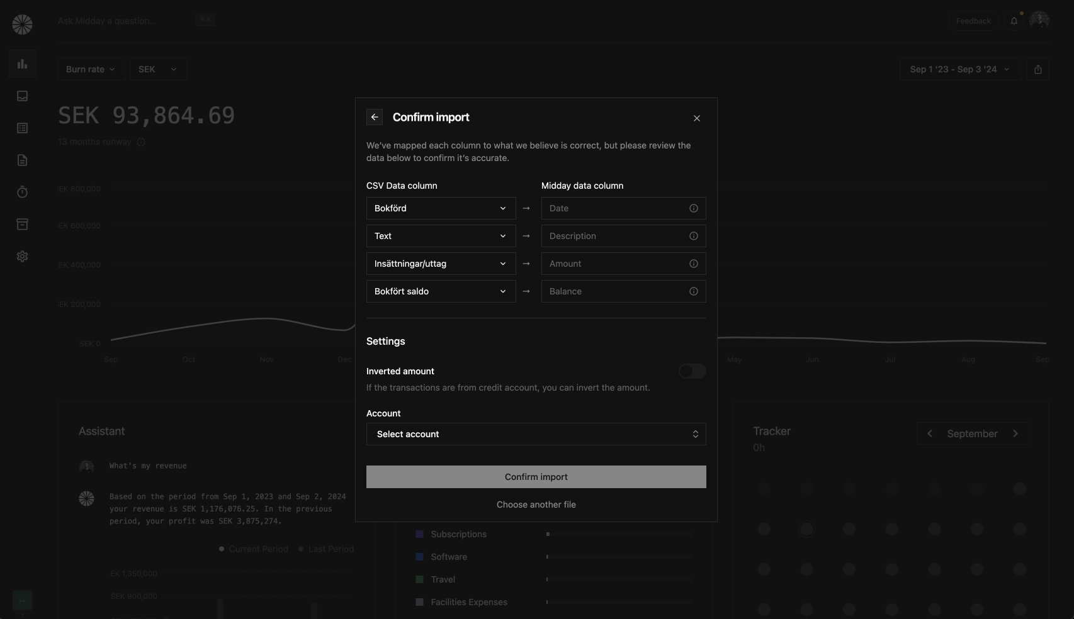Click info icon next to Date field
The width and height of the screenshot is (1074, 619).
coord(693,208)
